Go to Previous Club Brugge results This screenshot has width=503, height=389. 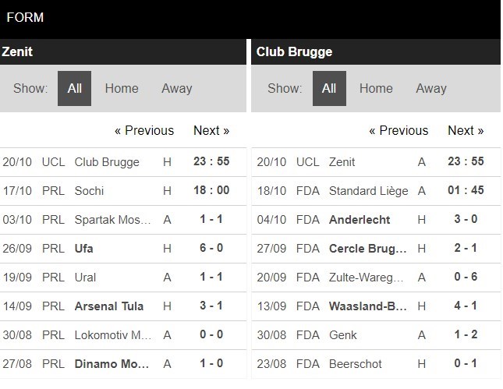click(399, 130)
